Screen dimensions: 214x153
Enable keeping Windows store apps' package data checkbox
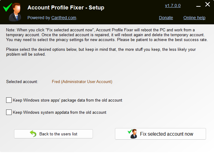(9, 100)
